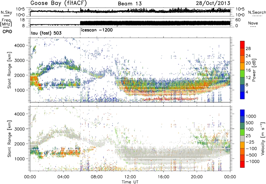
Task: Click 'Slant Range [km]' label of power panel
Action: (x=9, y=70)
